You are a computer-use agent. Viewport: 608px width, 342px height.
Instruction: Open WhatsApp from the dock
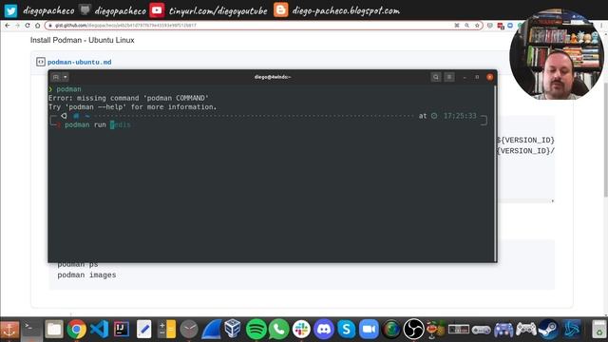(x=278, y=329)
